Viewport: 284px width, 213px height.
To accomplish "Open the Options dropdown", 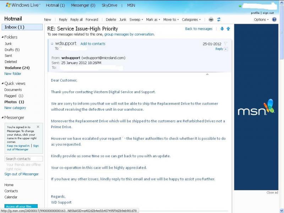I will (261, 20).
